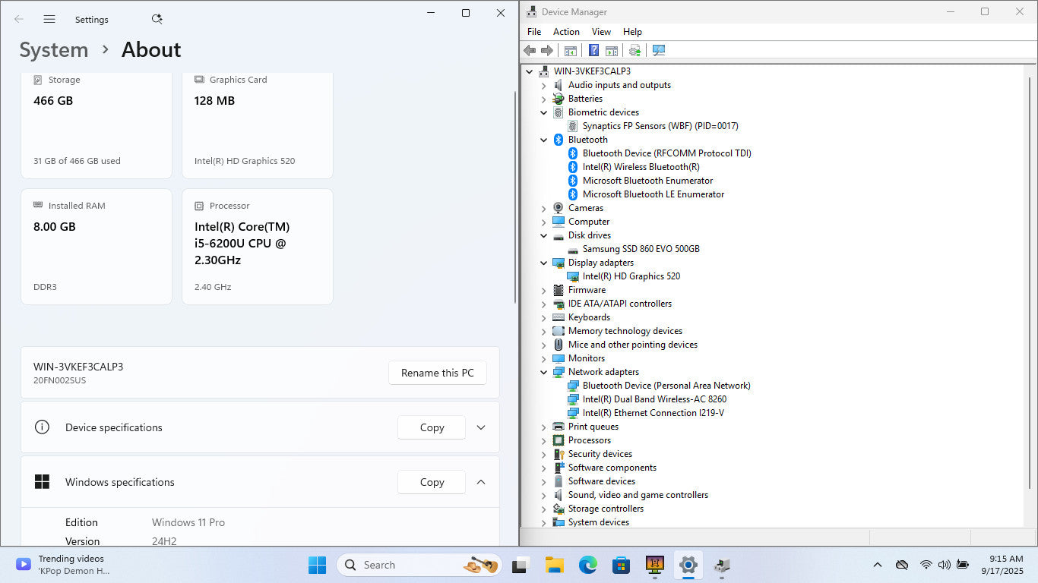1038x583 pixels.
Task: Expand the Processors tree node
Action: (543, 440)
